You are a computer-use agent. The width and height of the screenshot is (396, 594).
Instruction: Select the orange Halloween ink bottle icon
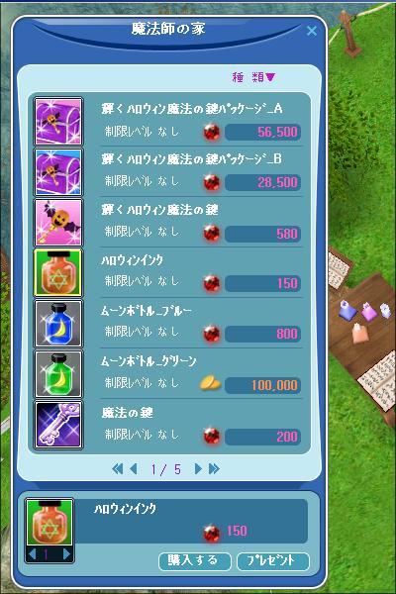58,273
